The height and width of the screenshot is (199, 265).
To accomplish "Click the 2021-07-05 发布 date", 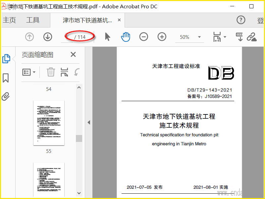I will click(145, 187).
